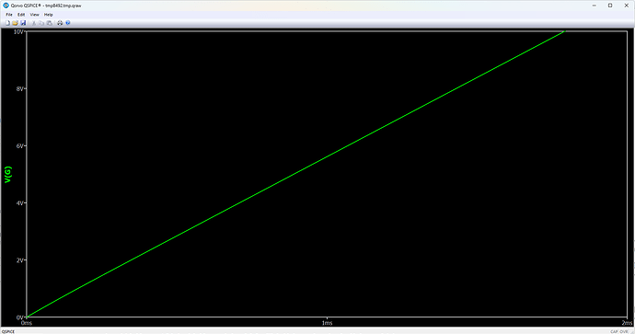Click the OVR indicator in status bar
This screenshot has height=334, width=635.
point(624,331)
